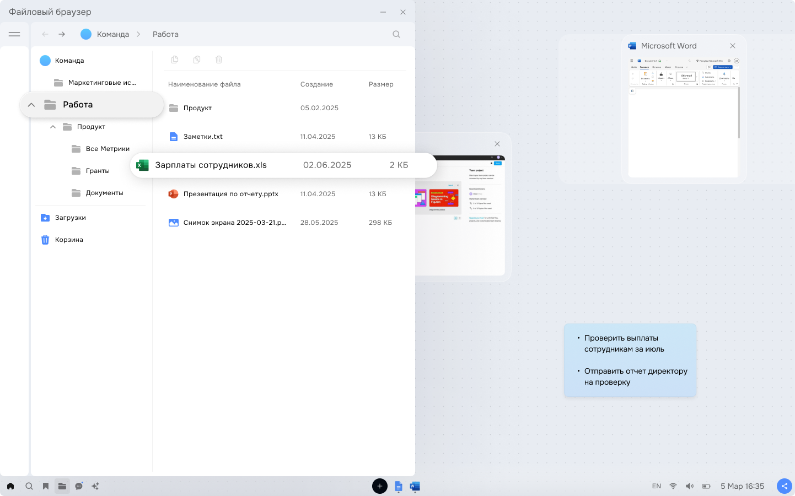Screen dimensions: 795x496
Task: Open Microsoft Word from taskbar
Action: click(x=415, y=486)
